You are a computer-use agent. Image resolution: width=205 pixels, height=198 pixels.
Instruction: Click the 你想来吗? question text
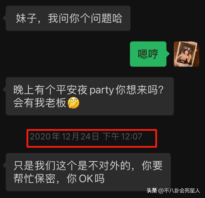(x=140, y=90)
